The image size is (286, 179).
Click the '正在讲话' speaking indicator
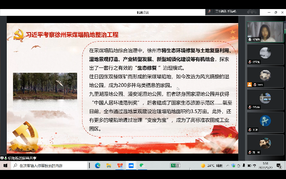[226, 11]
